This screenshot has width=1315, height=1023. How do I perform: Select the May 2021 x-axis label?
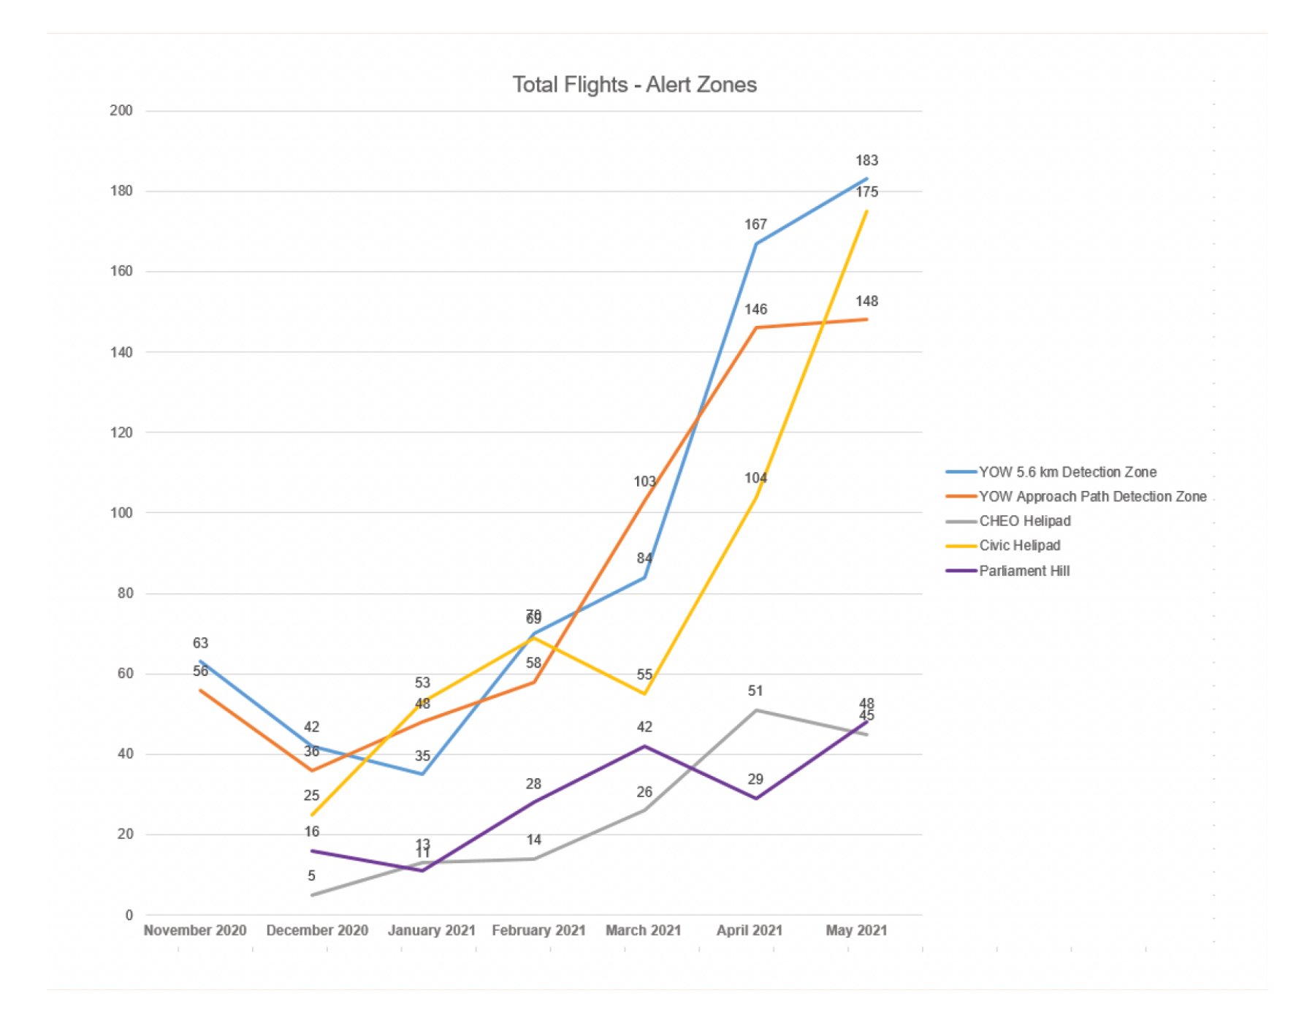tap(856, 930)
